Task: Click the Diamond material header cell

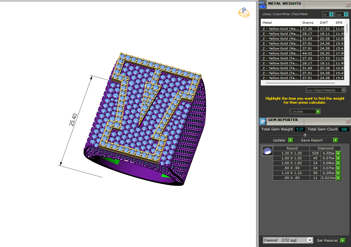Action: point(325,148)
